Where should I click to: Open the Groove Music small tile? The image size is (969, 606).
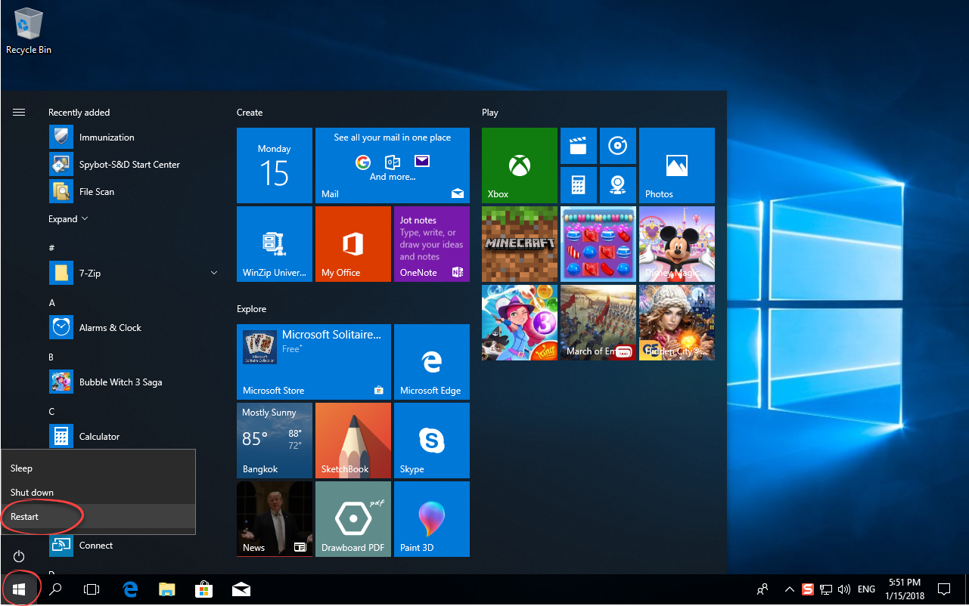pos(618,146)
